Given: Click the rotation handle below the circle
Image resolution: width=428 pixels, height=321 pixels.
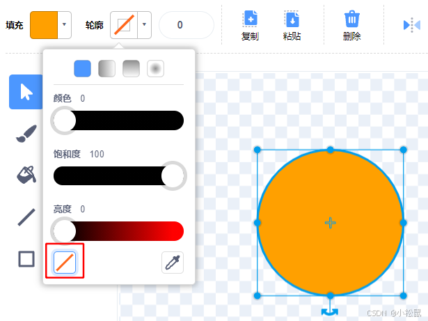Looking at the screenshot, I should tap(330, 312).
